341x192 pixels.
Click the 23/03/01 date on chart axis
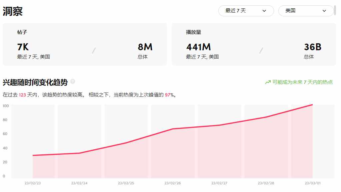[313, 183]
